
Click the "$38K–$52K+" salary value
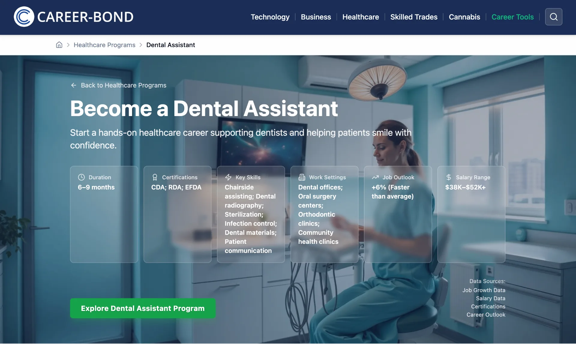(x=465, y=187)
